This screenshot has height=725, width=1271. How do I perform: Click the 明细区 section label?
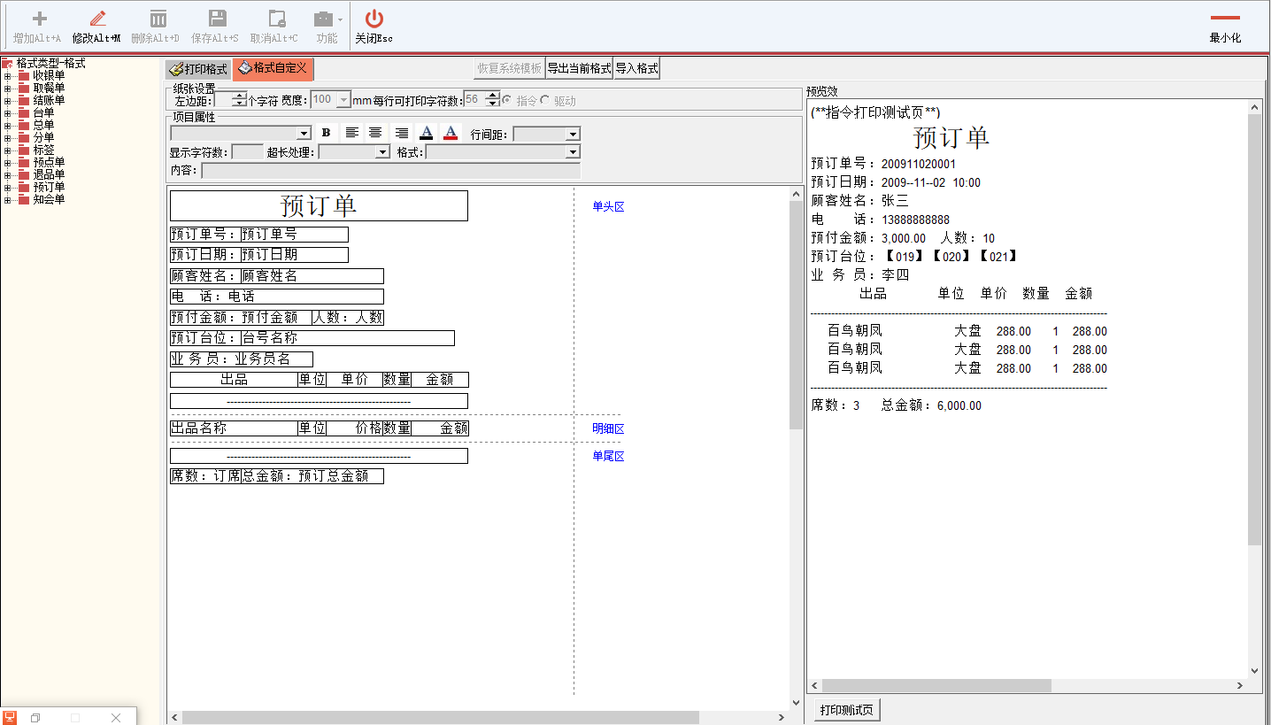608,428
